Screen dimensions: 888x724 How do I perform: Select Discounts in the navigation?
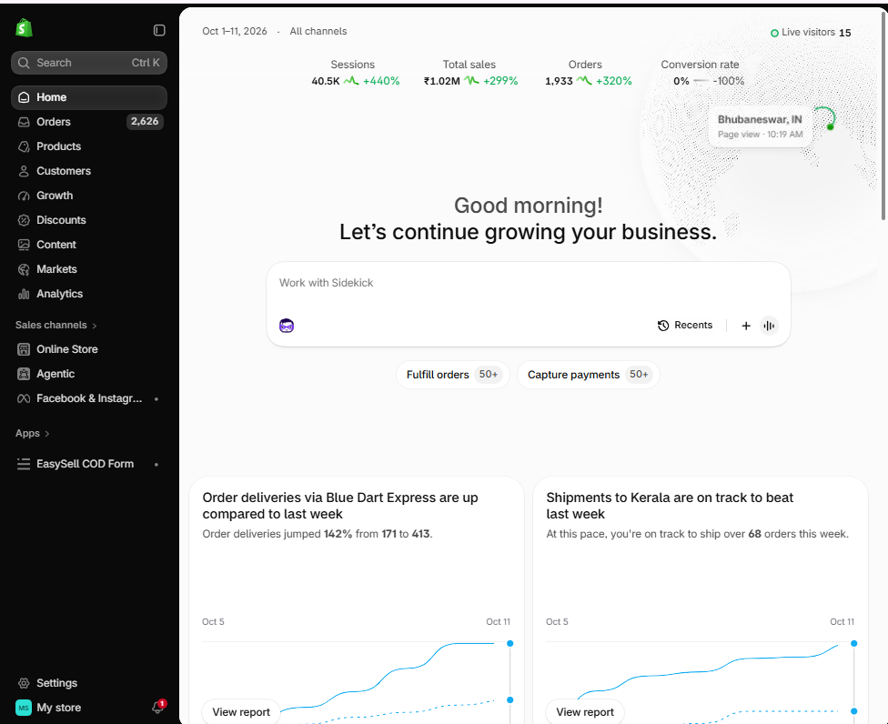point(89,220)
